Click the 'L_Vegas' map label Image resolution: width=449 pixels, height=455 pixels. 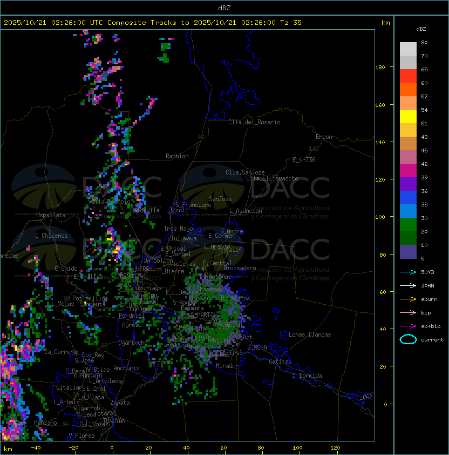pos(62,304)
